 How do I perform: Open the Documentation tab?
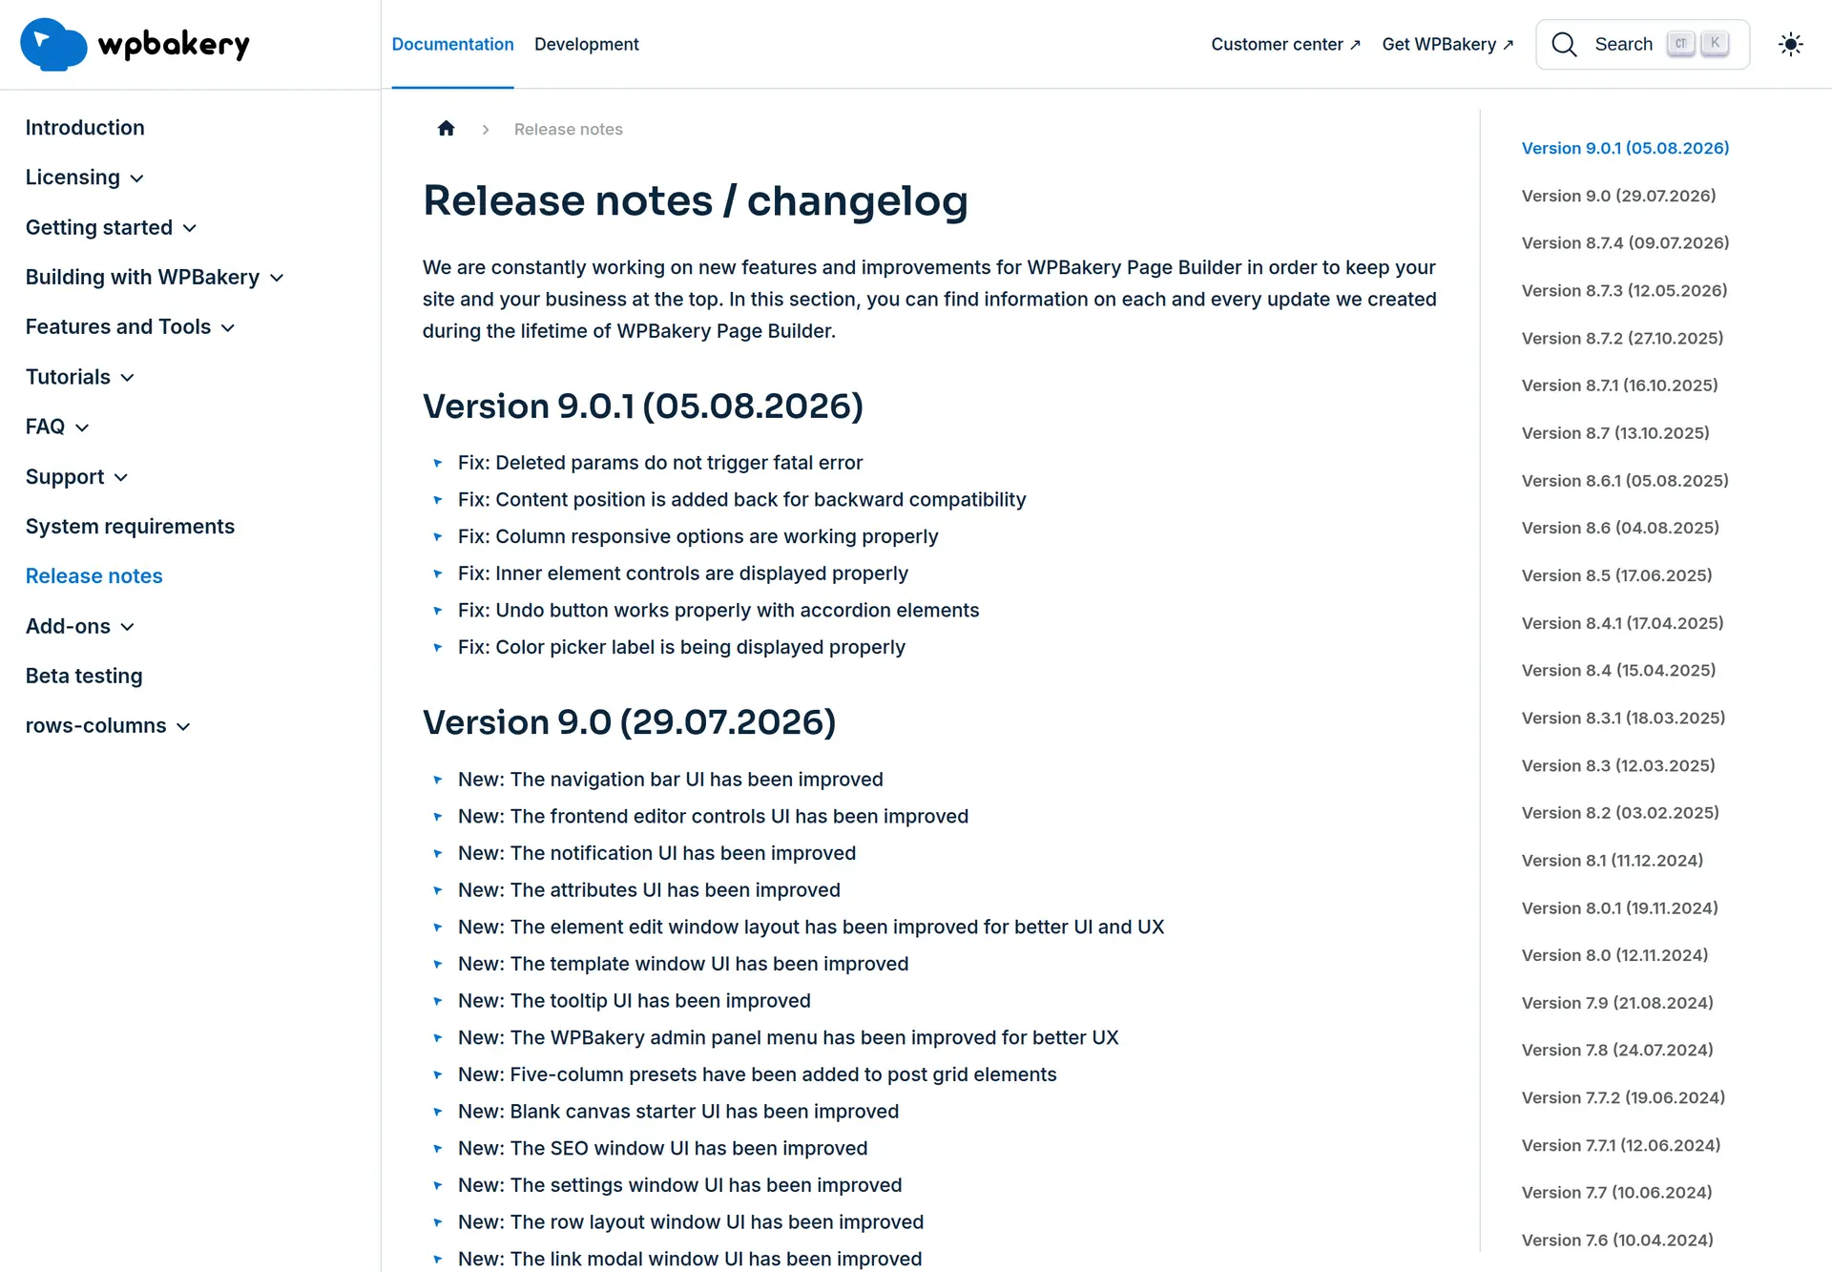[x=452, y=44]
